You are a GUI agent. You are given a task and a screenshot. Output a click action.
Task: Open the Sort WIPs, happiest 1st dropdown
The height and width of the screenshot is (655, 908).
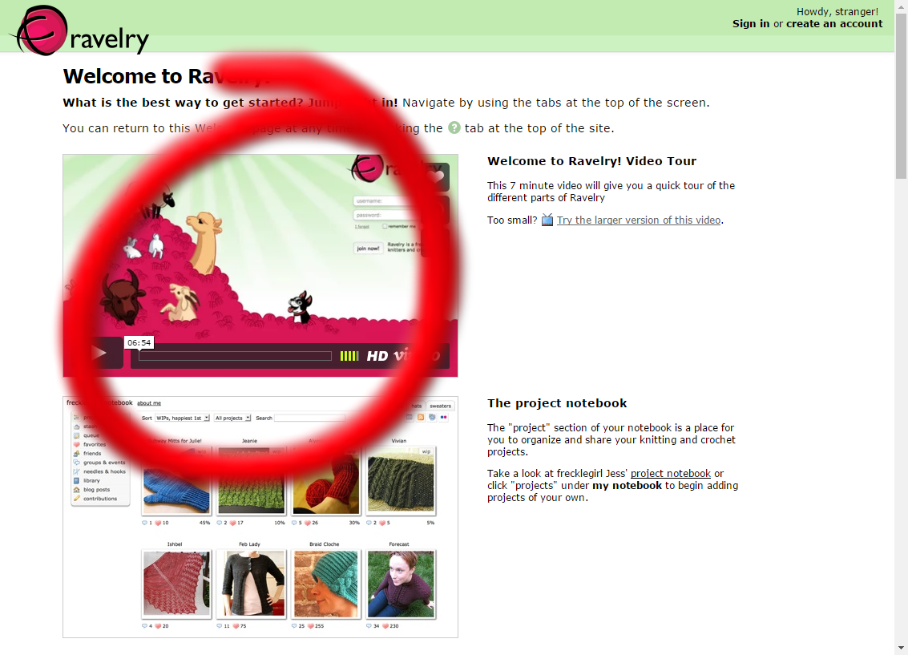point(182,418)
